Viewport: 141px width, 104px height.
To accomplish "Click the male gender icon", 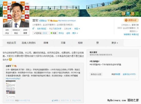I will pos(33,29).
